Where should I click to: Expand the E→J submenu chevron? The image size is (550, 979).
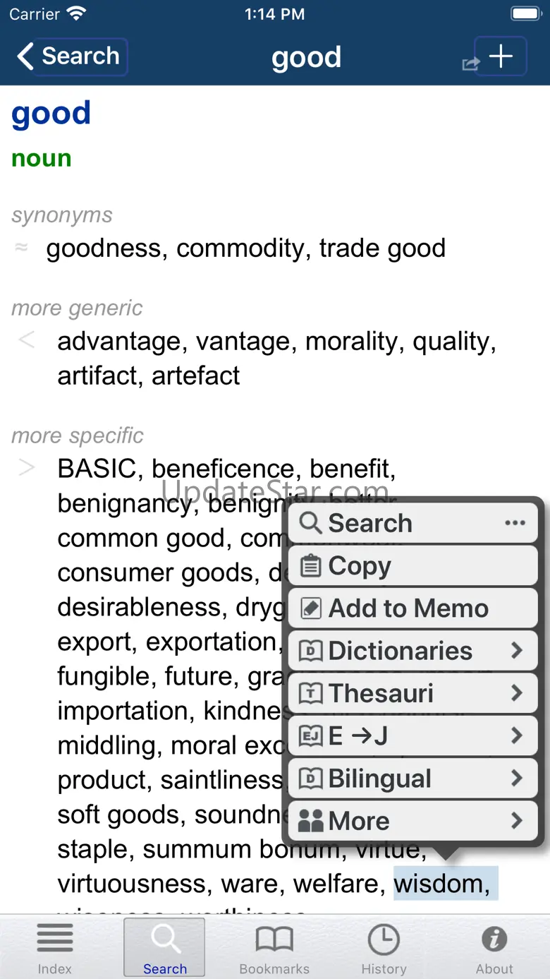(x=517, y=736)
